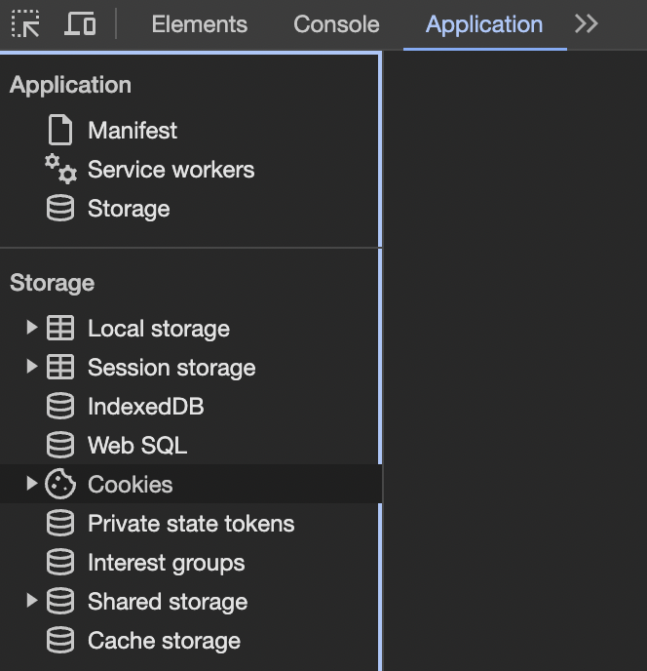Expand the Shared storage tree arrow
Screen dimensions: 647x671
click(x=31, y=601)
